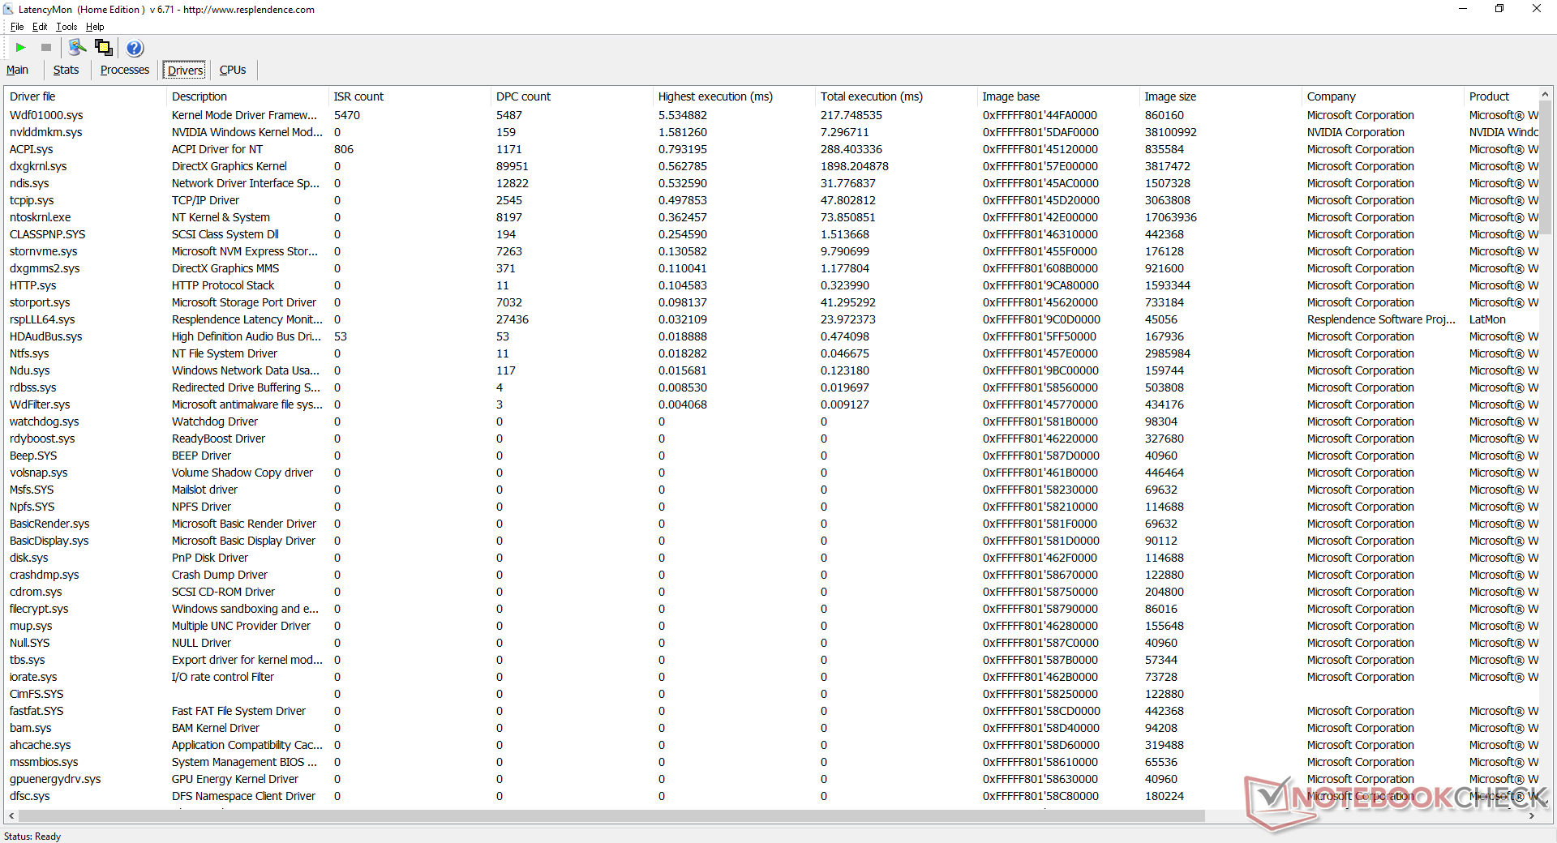Click the highest execution value 5.534882
Screen dimensions: 1557x843
pyautogui.click(x=682, y=115)
